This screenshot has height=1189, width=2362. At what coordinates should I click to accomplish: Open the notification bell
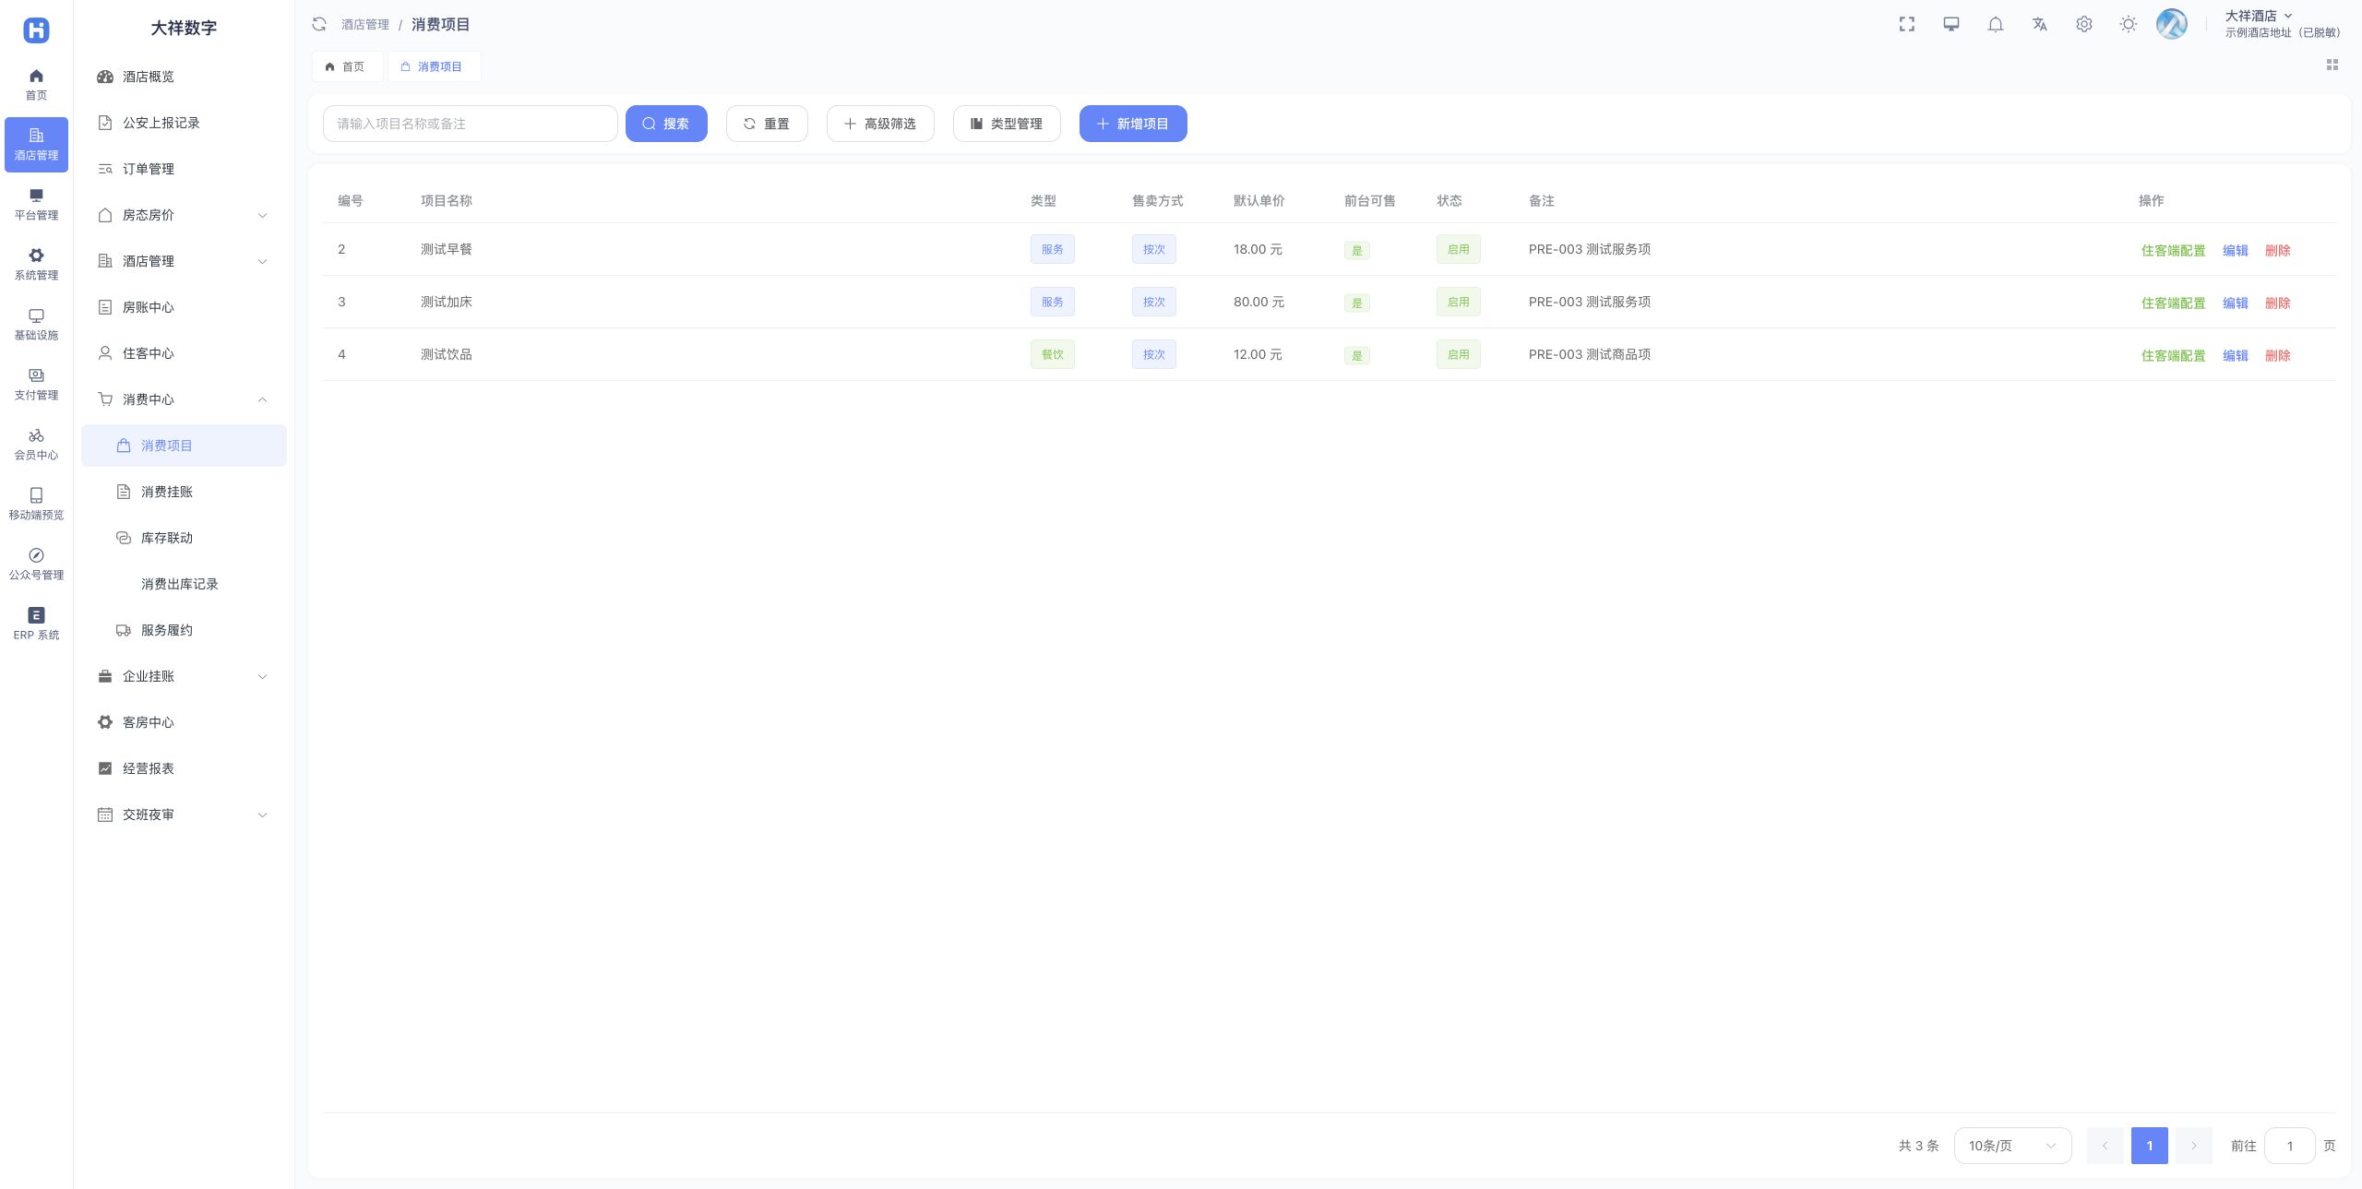tap(1995, 25)
